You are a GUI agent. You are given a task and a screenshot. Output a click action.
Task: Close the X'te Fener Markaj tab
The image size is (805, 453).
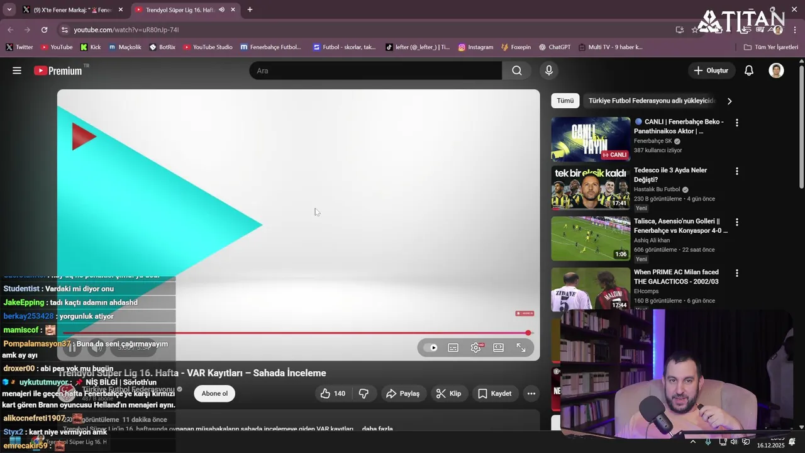(121, 9)
